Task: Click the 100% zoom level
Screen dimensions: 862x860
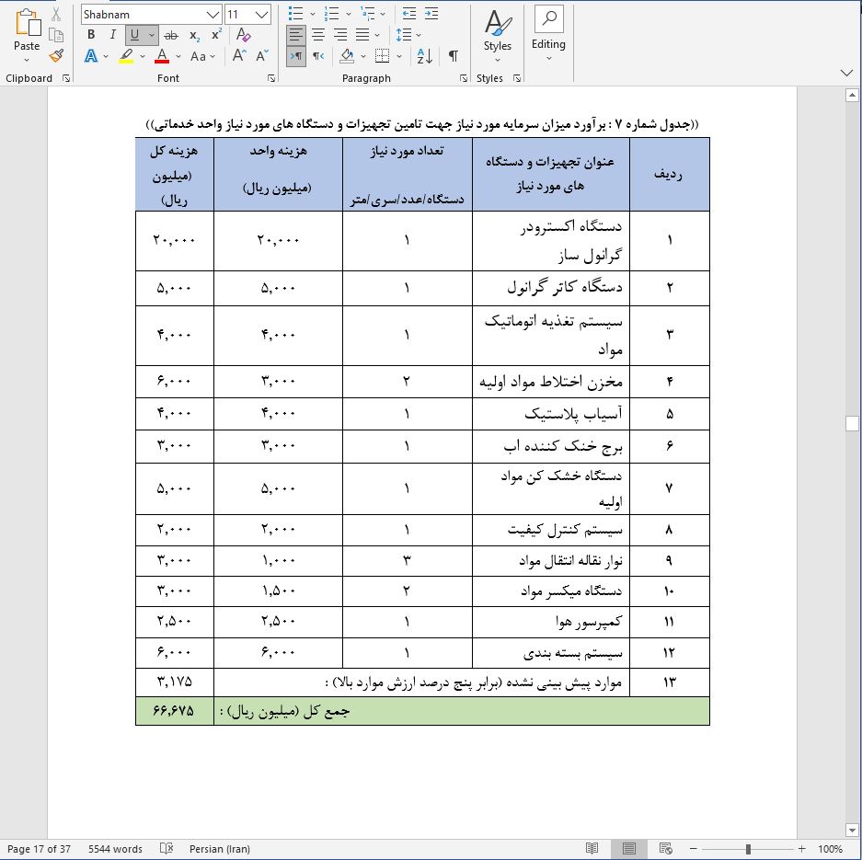Action: (830, 849)
